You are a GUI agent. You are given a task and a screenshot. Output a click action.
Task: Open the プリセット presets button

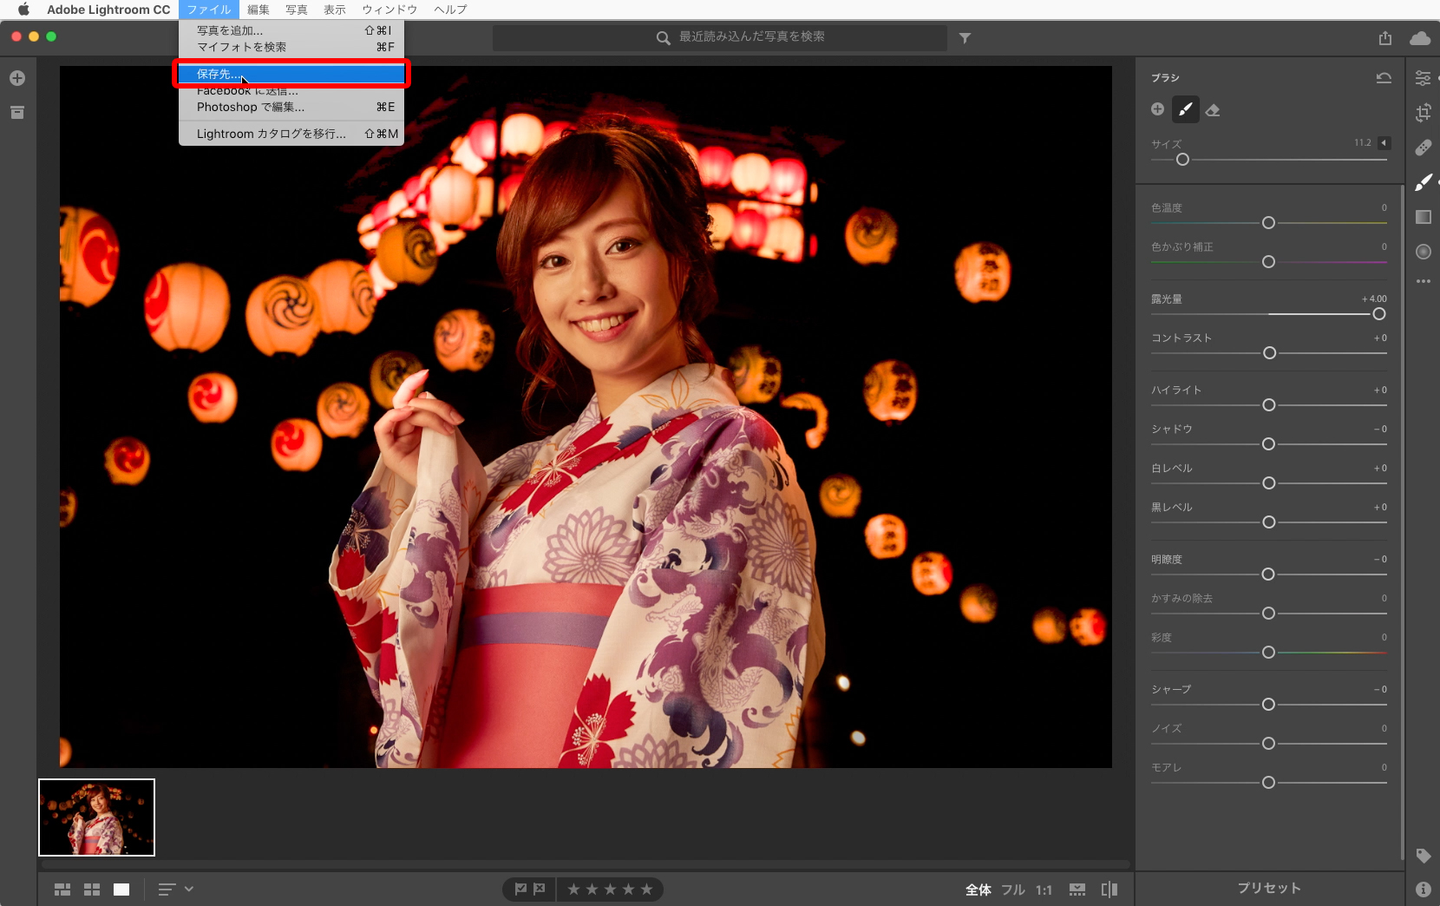coord(1269,889)
